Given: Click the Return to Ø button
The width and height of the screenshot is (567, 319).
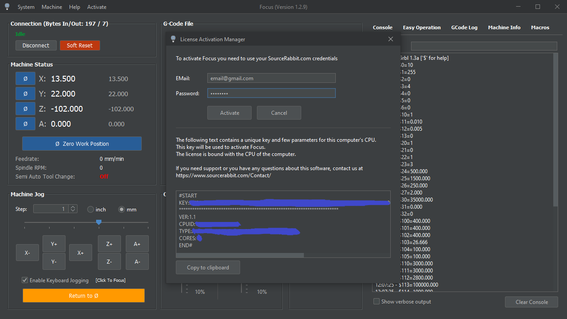Looking at the screenshot, I should click(x=84, y=296).
